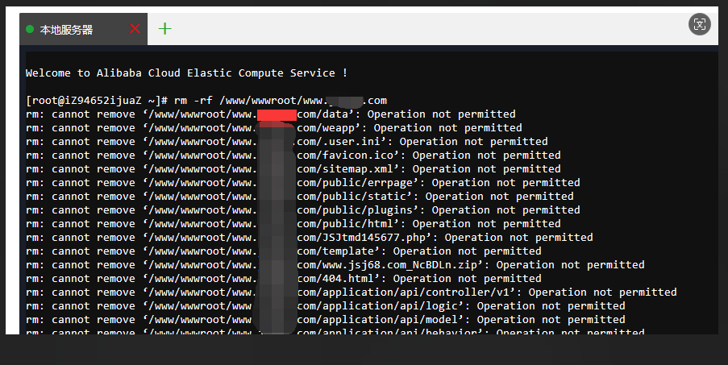Open a new terminal tab with green plus

point(164,29)
